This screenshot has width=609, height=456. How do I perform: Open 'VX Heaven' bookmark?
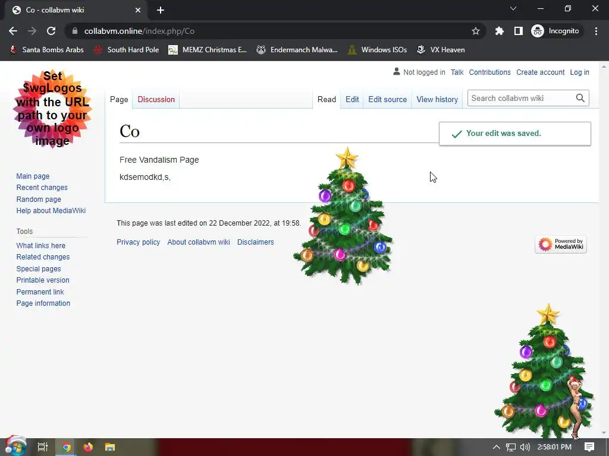441,50
